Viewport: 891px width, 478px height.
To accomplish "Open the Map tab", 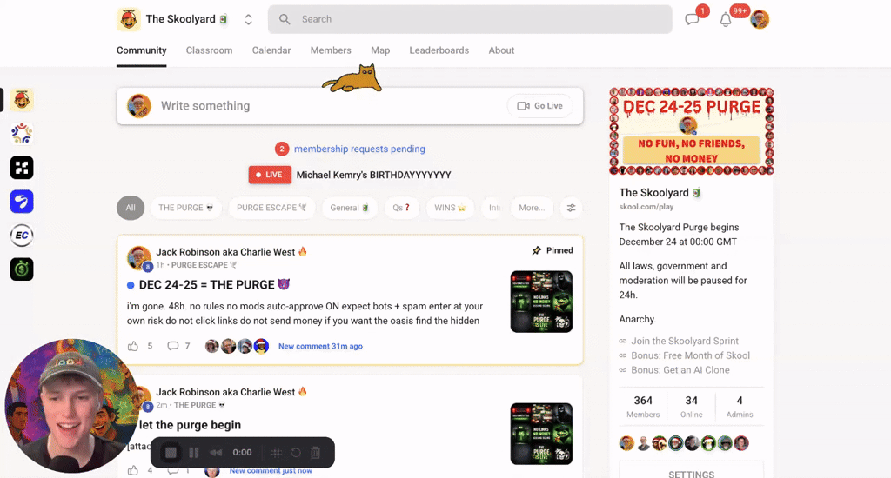I will pyautogui.click(x=380, y=50).
